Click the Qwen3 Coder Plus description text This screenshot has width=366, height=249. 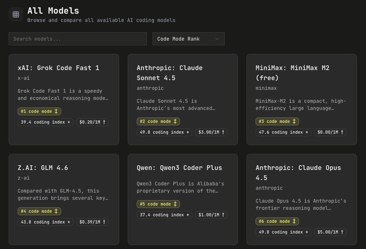[180, 187]
